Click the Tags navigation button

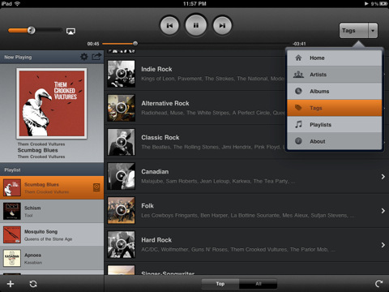[353, 31]
